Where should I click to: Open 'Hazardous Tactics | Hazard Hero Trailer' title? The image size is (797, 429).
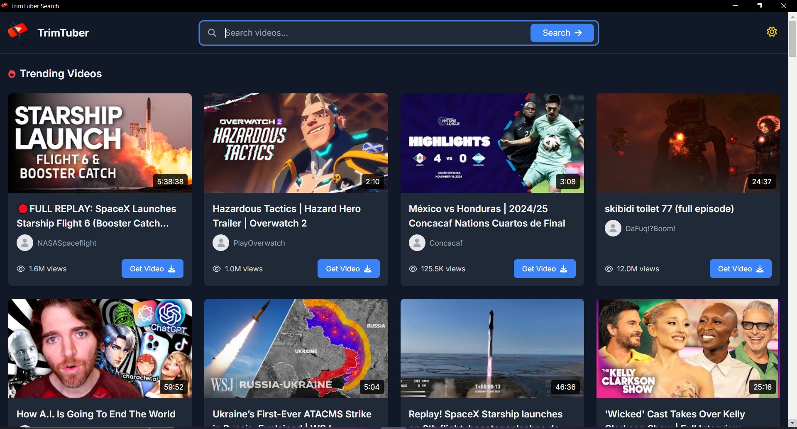[287, 216]
